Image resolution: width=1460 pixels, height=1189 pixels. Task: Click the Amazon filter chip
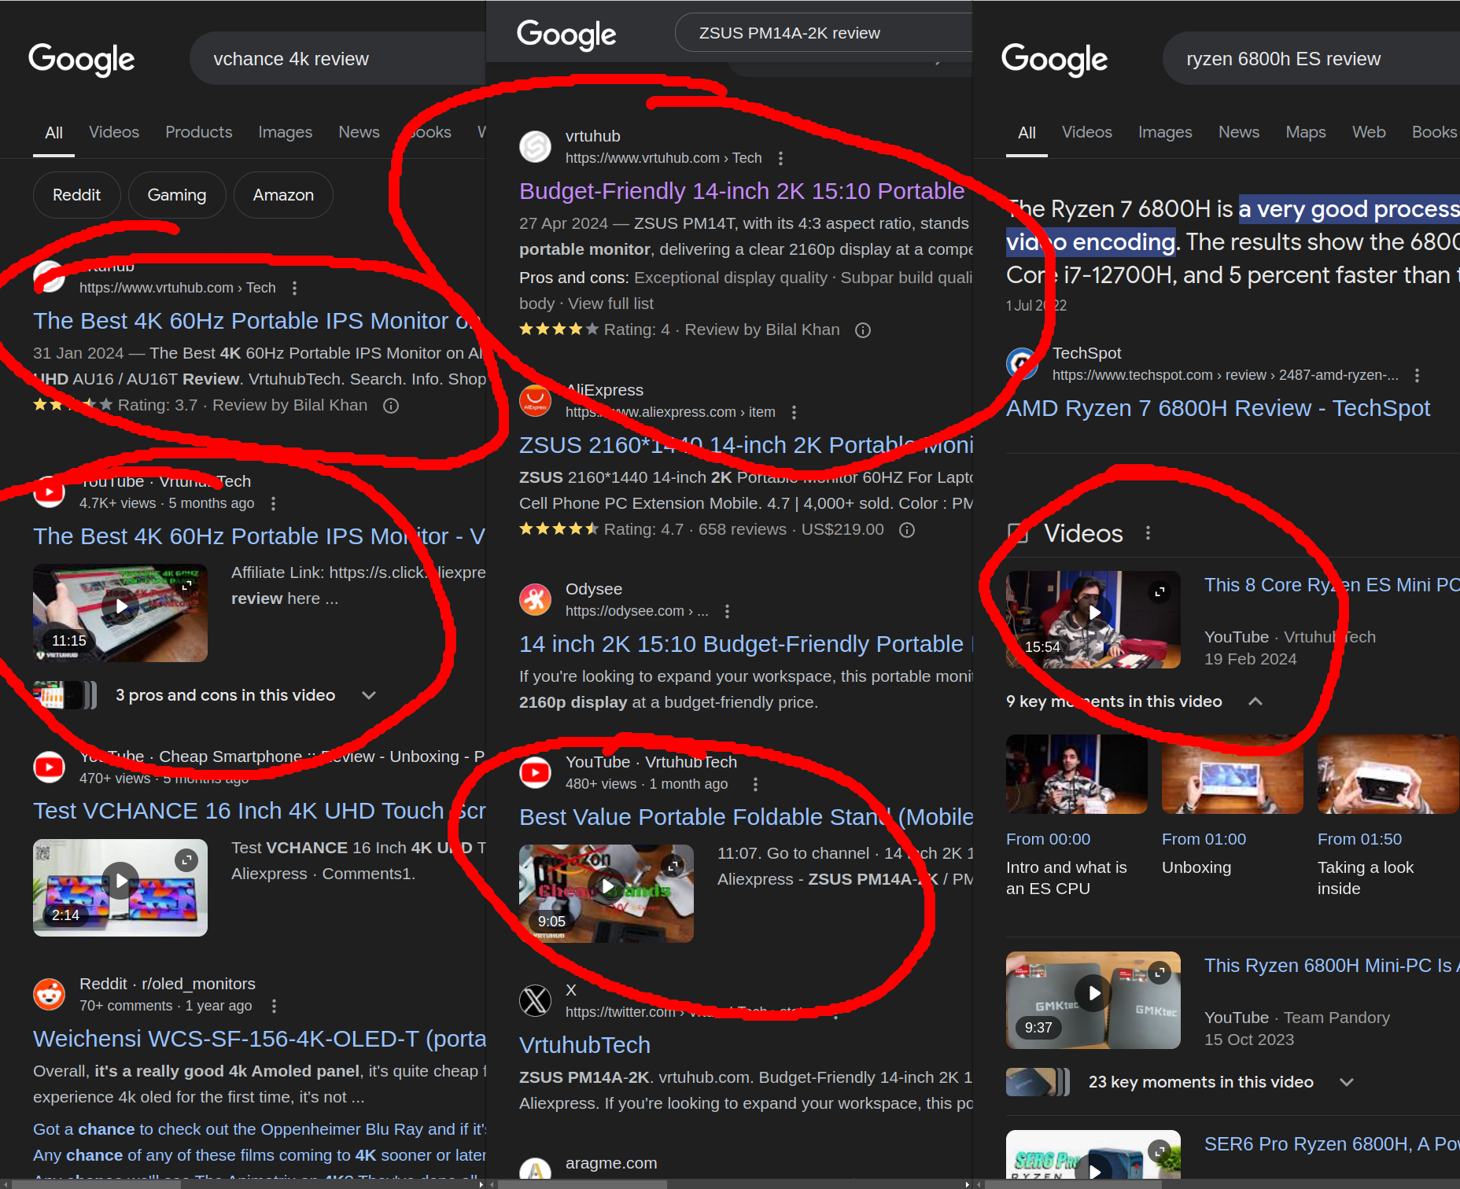pyautogui.click(x=283, y=195)
